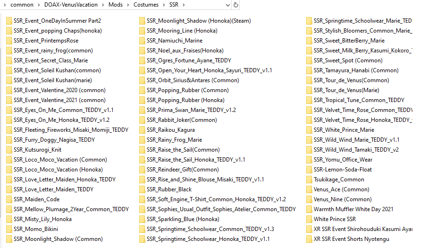Click folder name SSR_Moonlight_Shadow (Common)
The width and height of the screenshot is (435, 248).
(58, 239)
